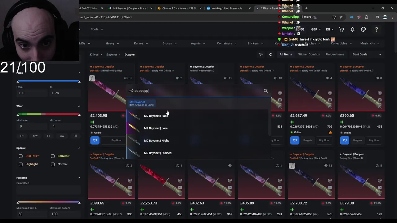Expand the Knives category dropdown
The width and height of the screenshot is (397, 223).
[141, 43]
